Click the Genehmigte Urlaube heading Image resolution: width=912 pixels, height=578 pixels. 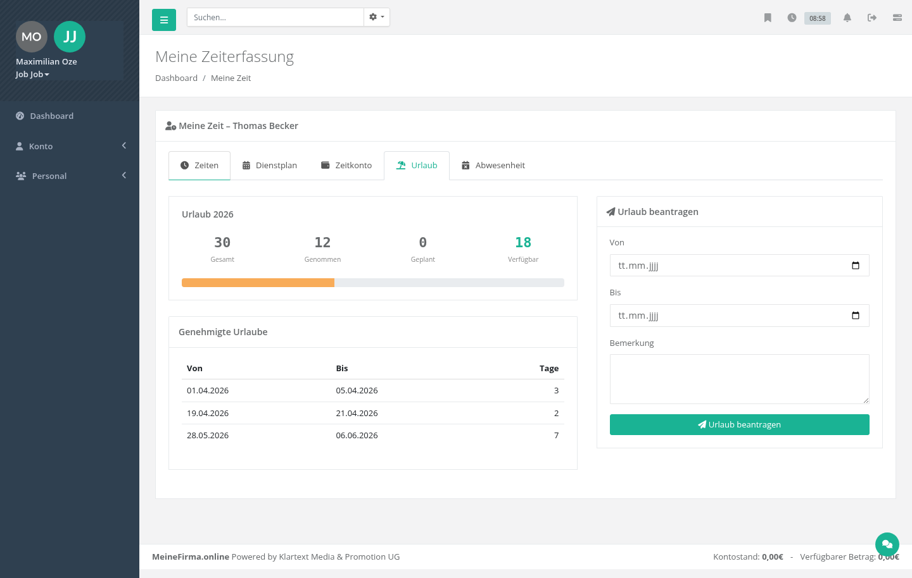223,332
